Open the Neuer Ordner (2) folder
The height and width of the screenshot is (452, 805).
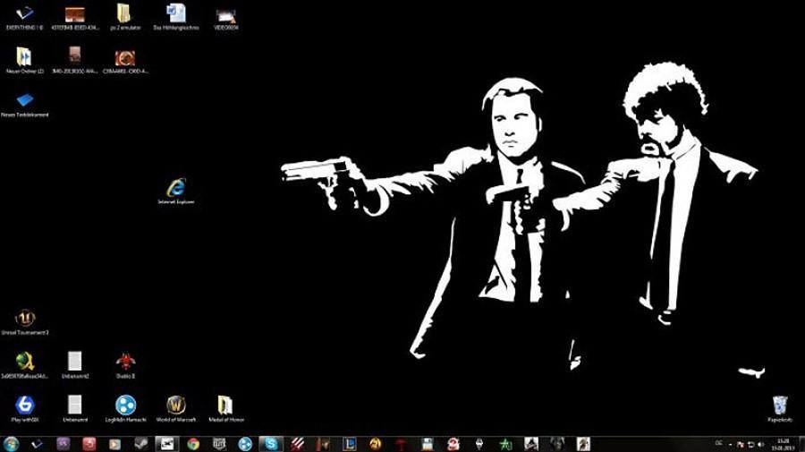[x=24, y=57]
